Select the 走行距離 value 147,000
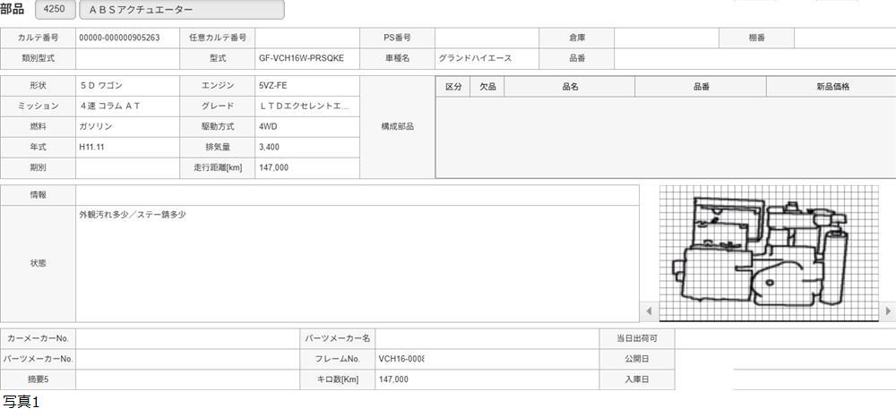The height and width of the screenshot is (417, 896). tap(306, 167)
